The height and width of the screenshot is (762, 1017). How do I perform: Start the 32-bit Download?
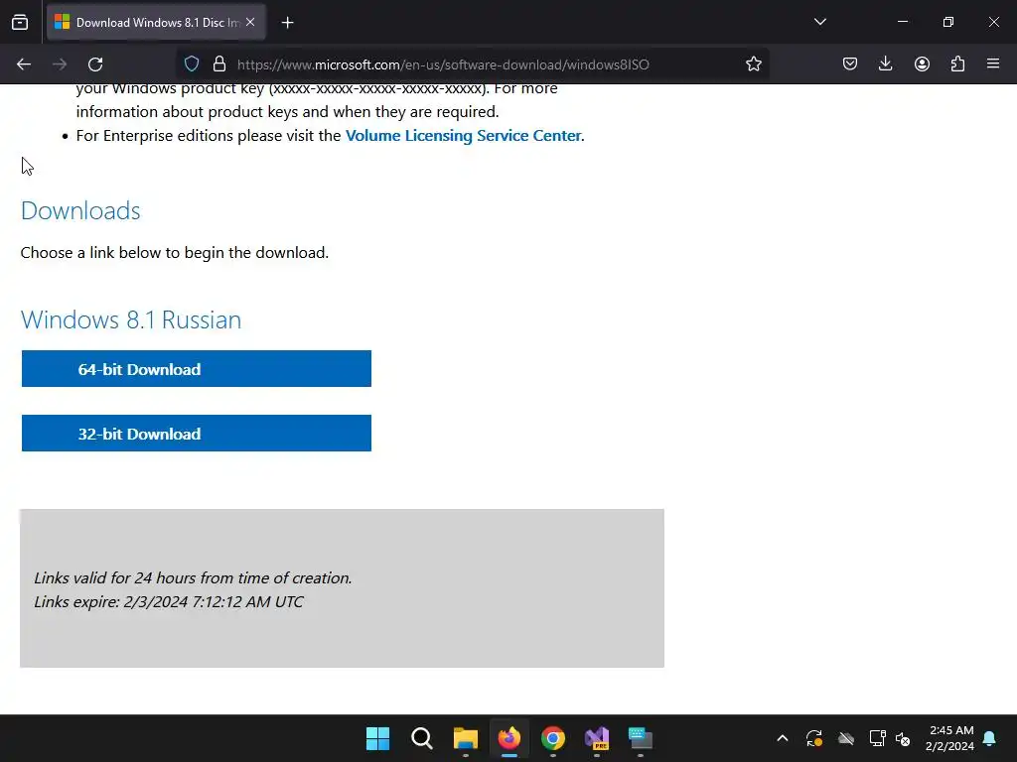[197, 433]
